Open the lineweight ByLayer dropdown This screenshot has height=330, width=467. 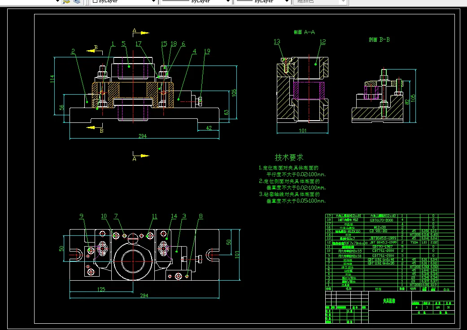pos(263,1)
